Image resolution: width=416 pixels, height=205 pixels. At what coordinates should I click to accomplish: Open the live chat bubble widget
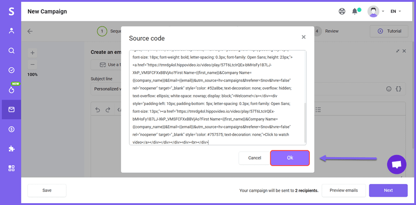396,164
